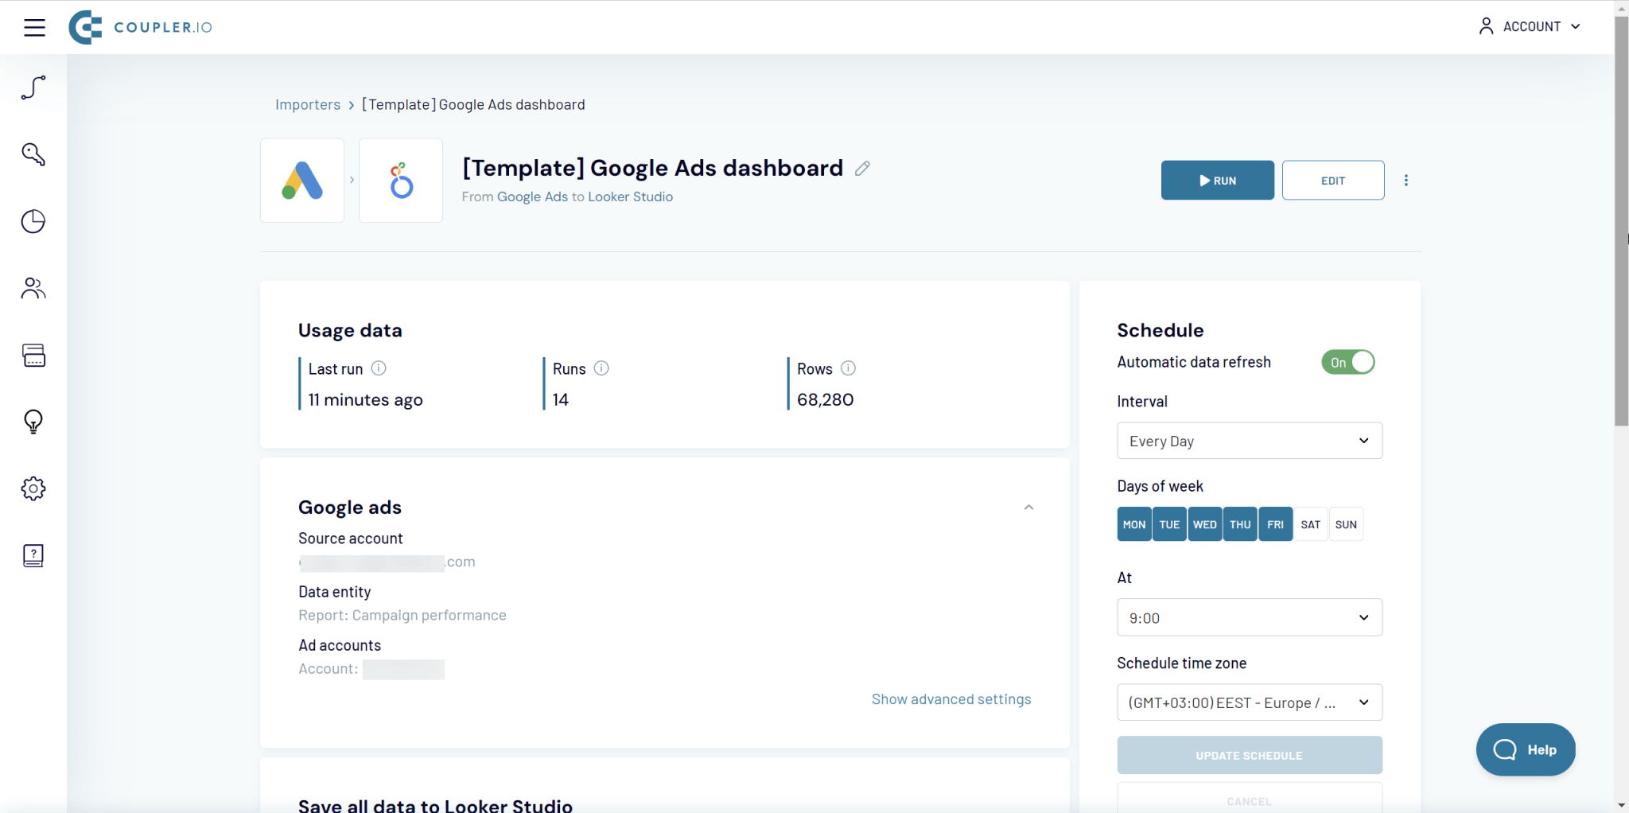Turn off Automatic data refresh
Screen dimensions: 1629x813
click(1347, 362)
